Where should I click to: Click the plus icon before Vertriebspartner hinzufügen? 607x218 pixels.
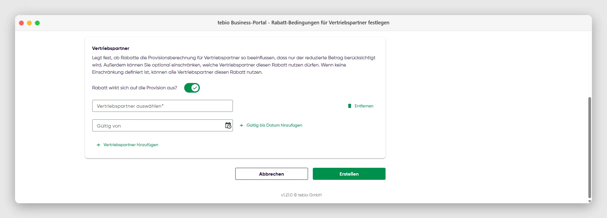point(98,145)
